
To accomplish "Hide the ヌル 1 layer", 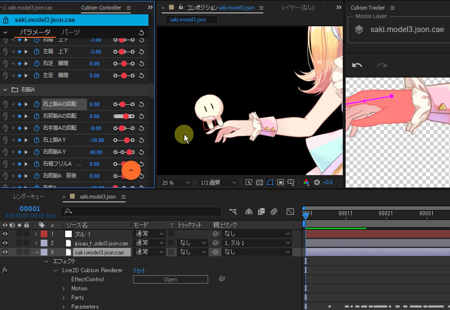I will (x=5, y=234).
